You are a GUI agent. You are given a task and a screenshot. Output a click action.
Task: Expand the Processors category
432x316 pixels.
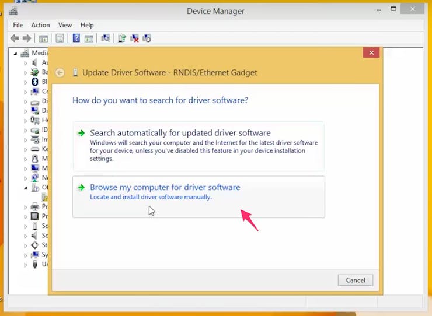pos(25,217)
